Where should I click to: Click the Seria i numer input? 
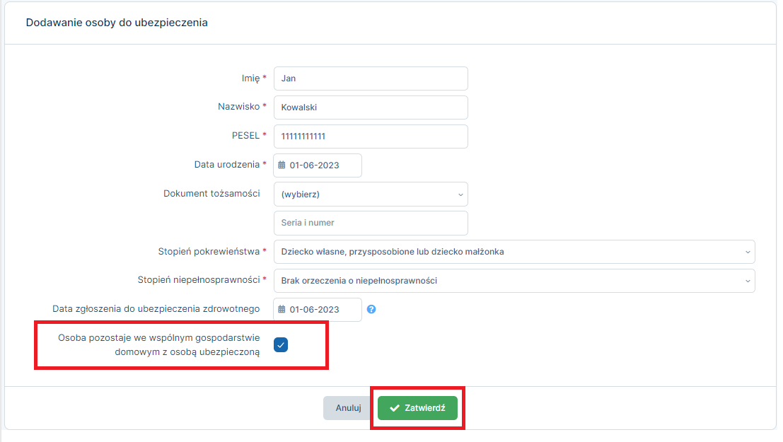370,223
